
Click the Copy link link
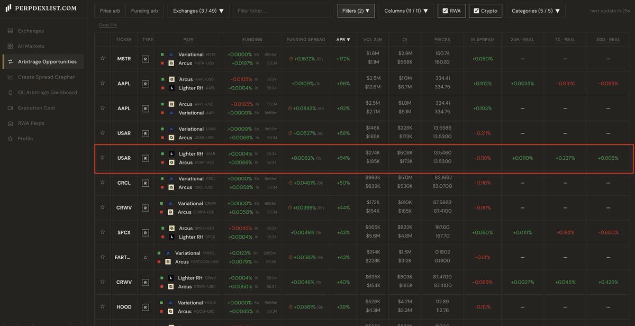coord(108,25)
